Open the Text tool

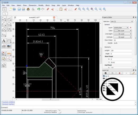point(4,41)
